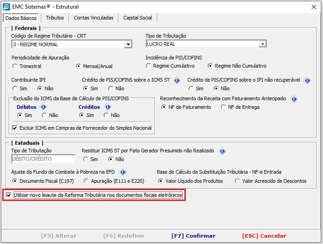Open info icon for Ajuste do Fundo de Combate à Pobreza
323x244 pixels.
tap(123, 172)
